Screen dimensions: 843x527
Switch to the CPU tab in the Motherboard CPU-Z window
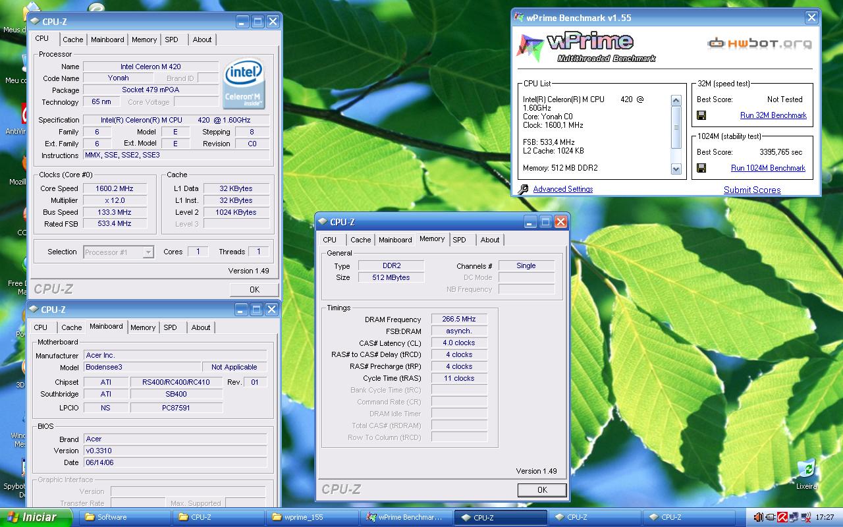(x=41, y=327)
